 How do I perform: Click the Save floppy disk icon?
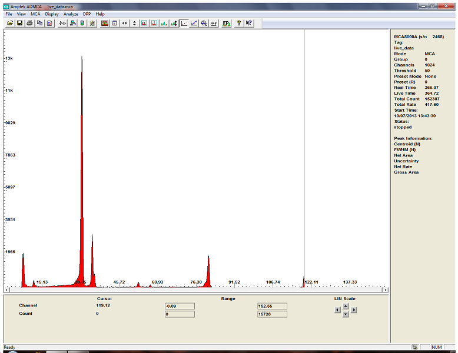[19, 23]
